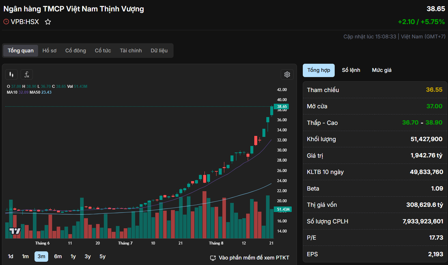
Task: Click the Tháng 7 date axis label
Action: point(125,243)
